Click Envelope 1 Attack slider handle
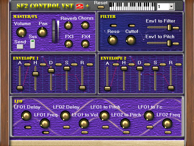This screenshot has width=194, height=146. pyautogui.click(x=20, y=88)
